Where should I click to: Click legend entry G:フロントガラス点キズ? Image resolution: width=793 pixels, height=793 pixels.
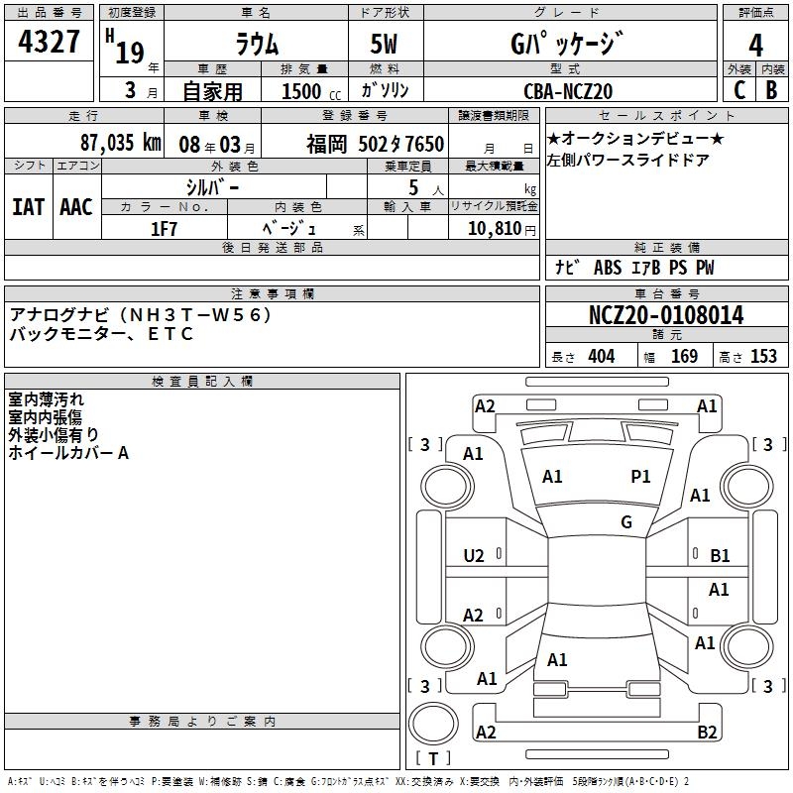click(x=350, y=782)
